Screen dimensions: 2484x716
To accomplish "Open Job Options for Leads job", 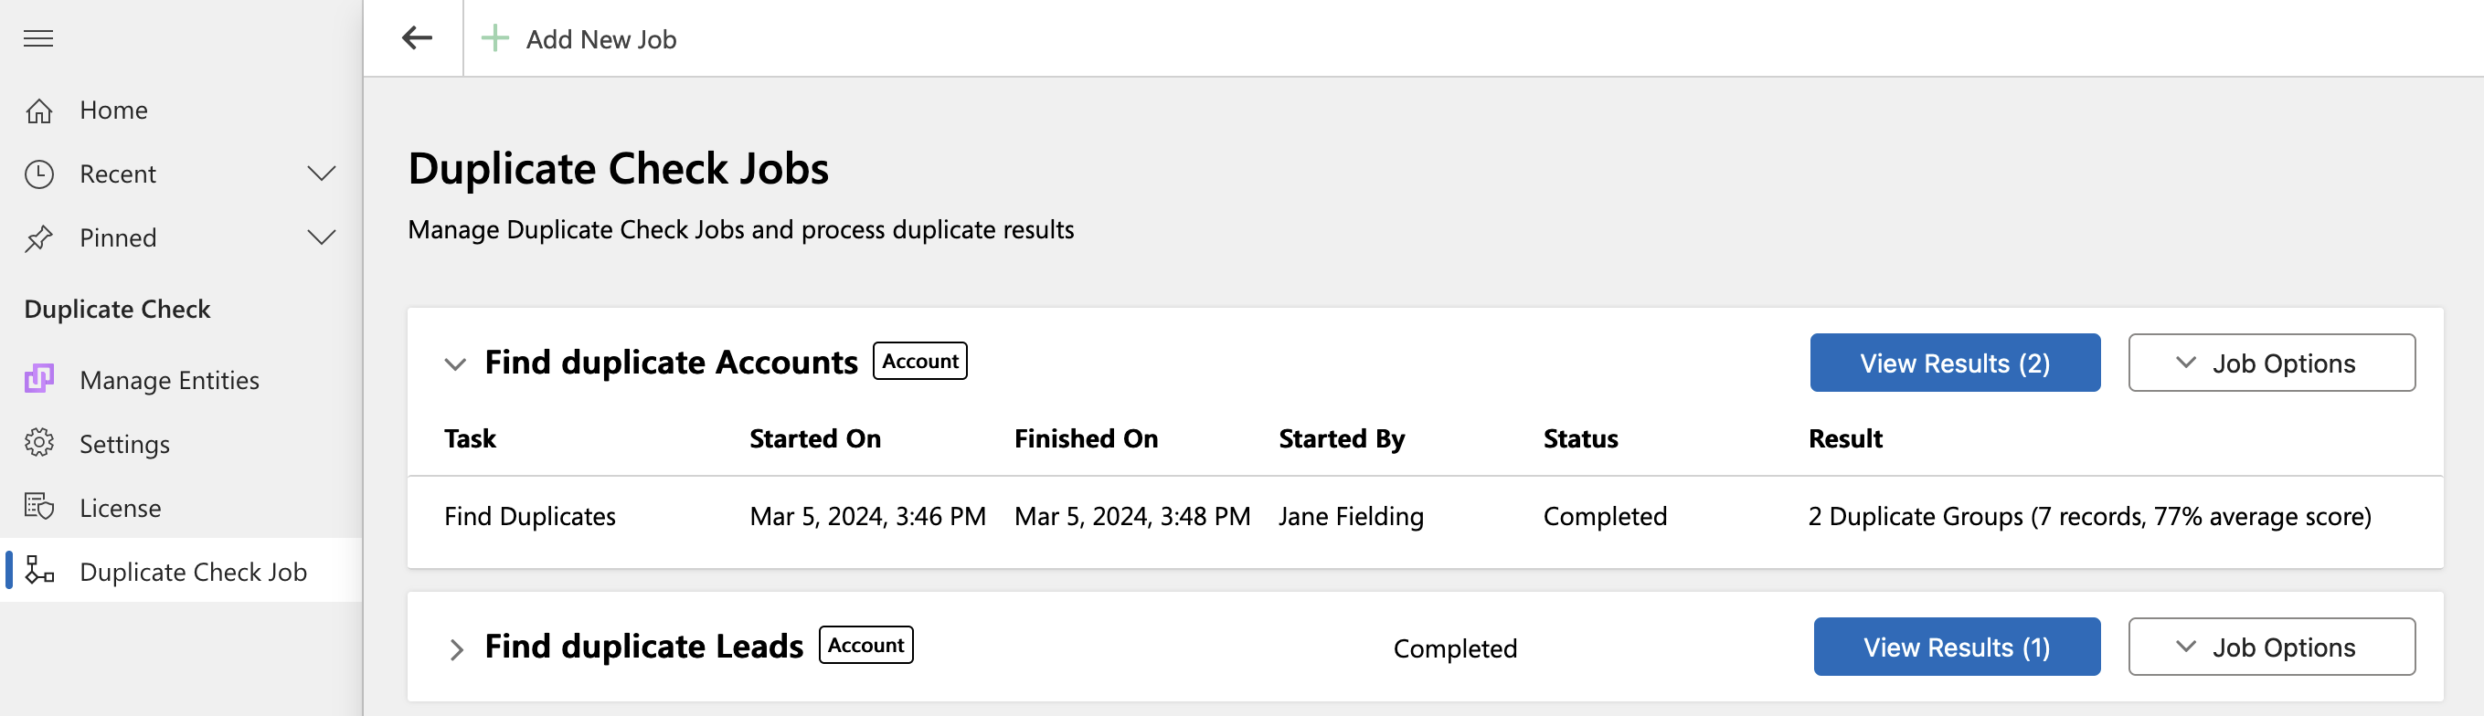I will (x=2271, y=647).
